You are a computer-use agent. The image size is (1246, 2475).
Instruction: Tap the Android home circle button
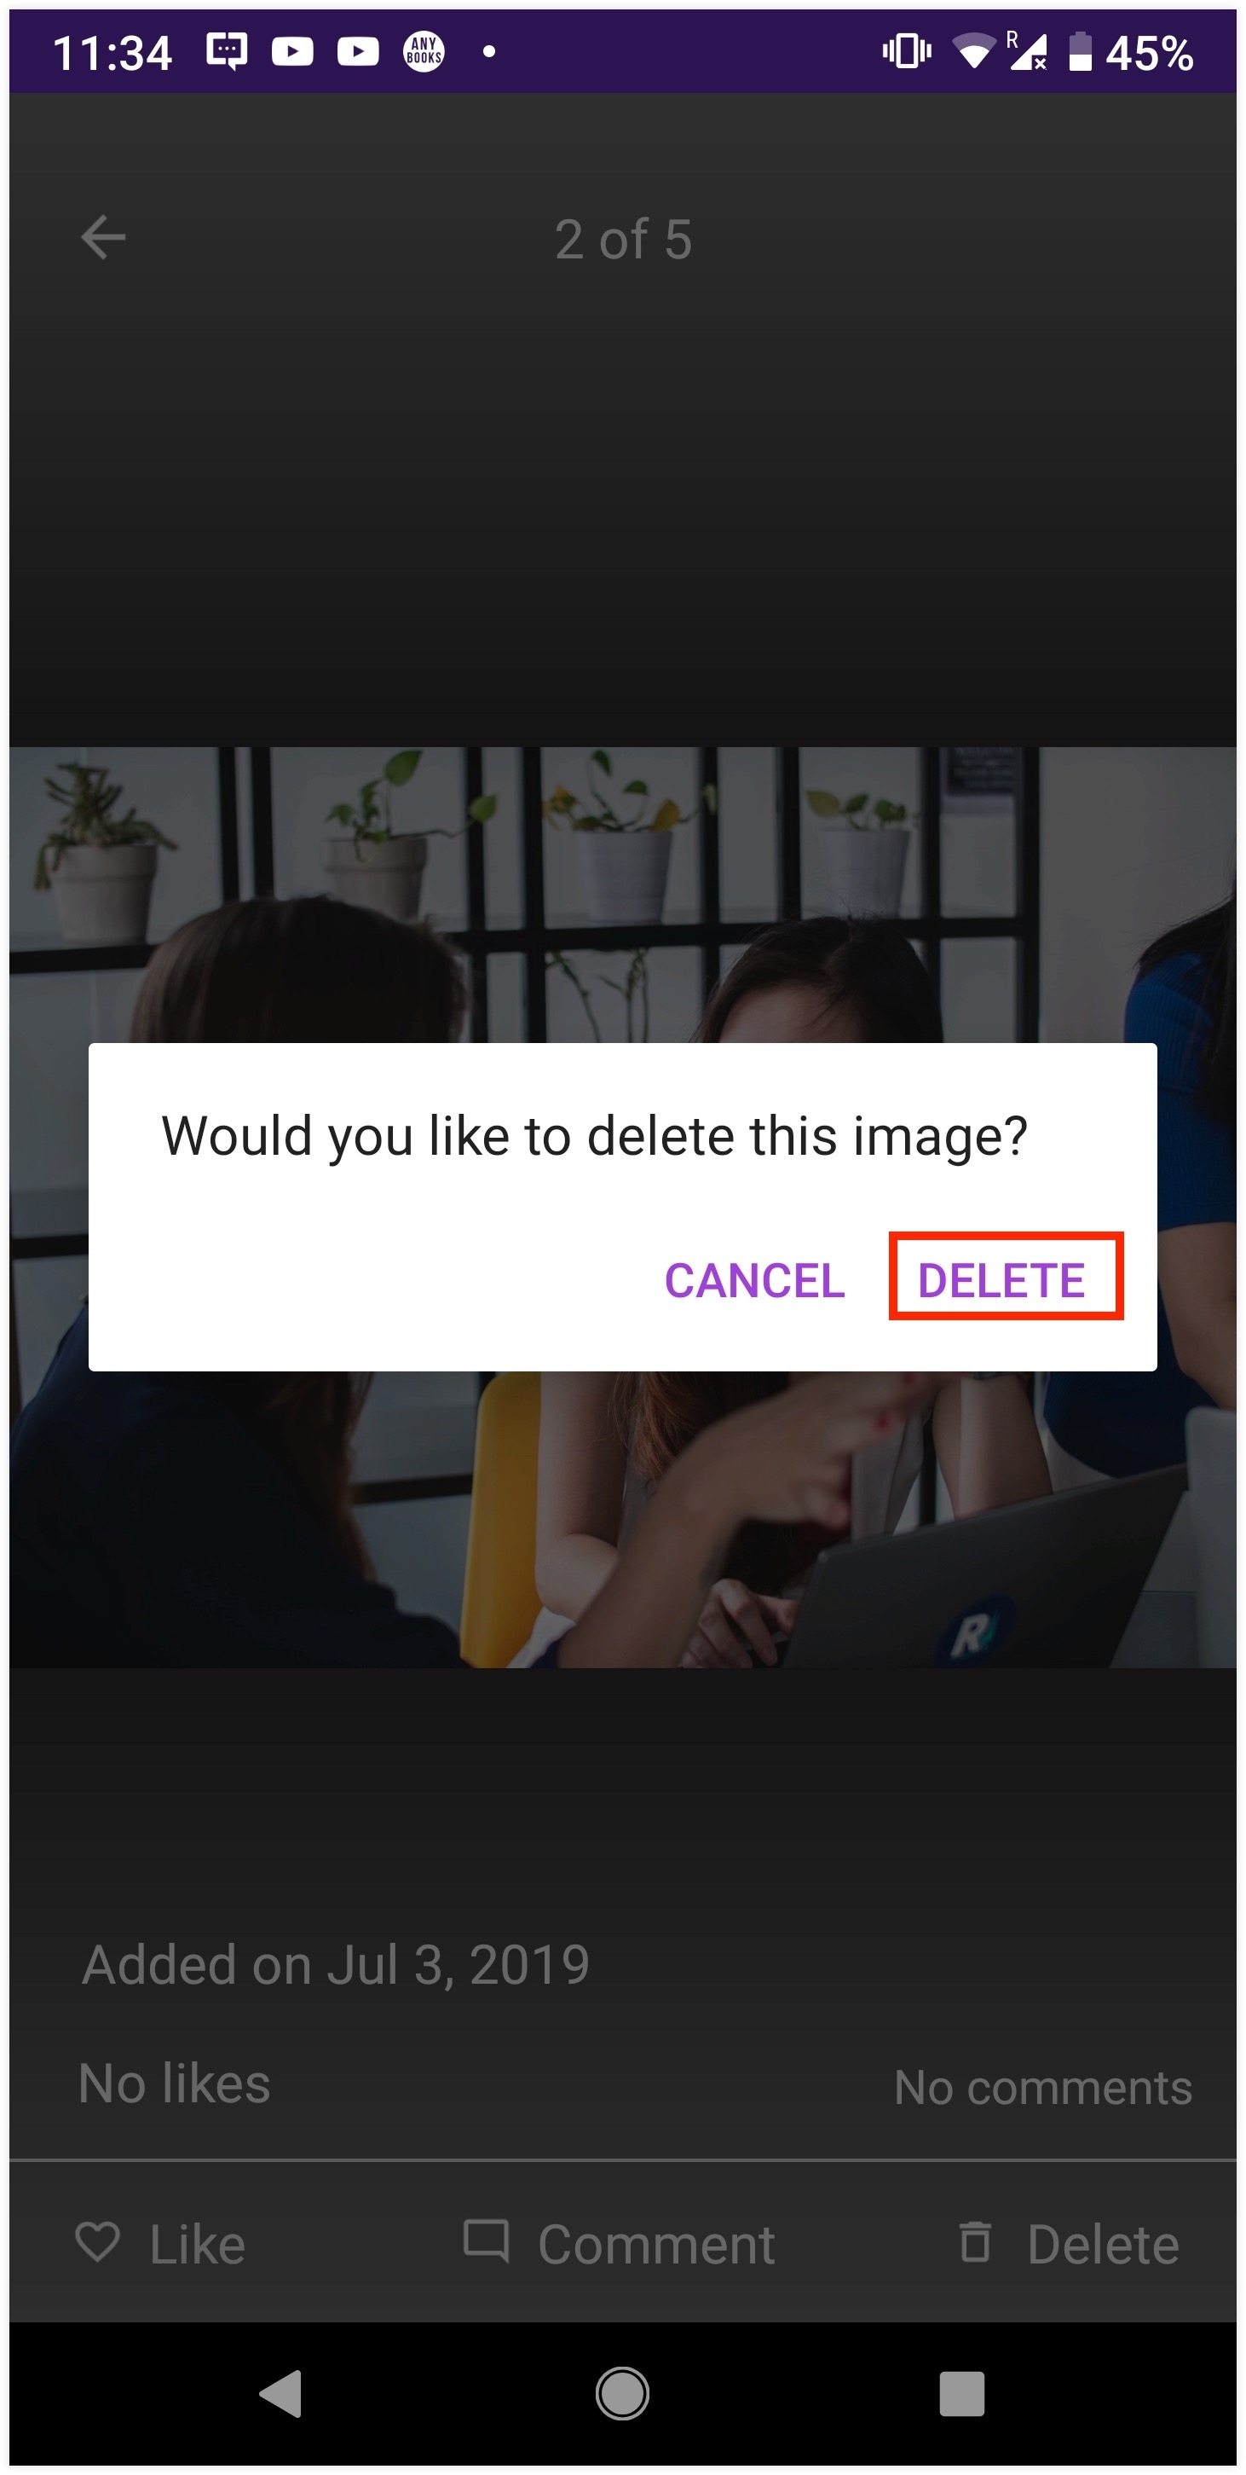[622, 2393]
